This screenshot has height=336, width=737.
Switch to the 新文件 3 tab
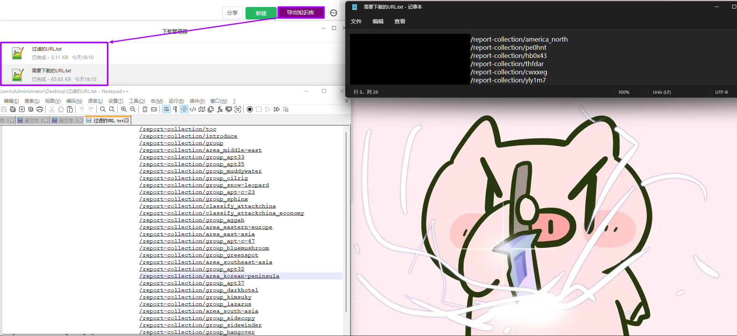point(67,121)
